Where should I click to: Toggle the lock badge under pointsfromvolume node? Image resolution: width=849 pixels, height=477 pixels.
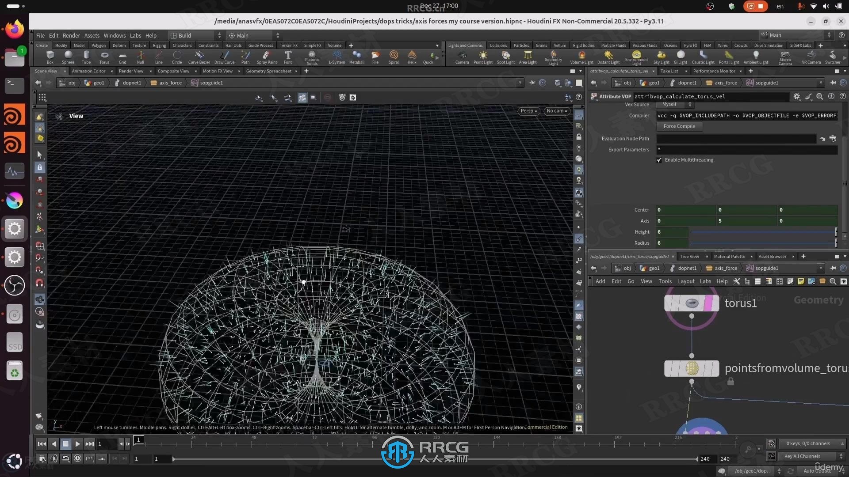pos(730,381)
